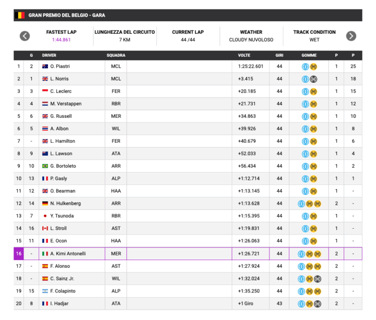Click the VOLTE column header
The image size is (376, 320).
pos(244,55)
